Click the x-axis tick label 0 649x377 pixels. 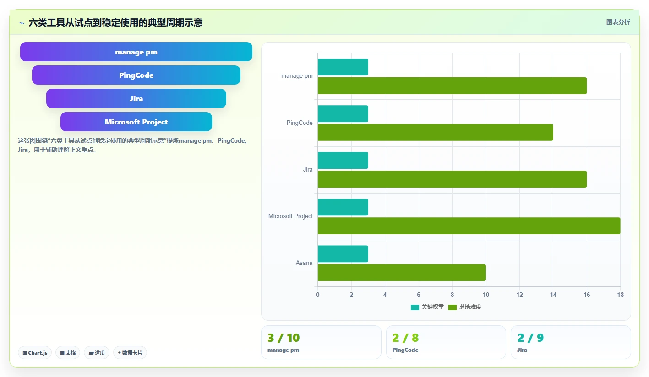tap(318, 295)
